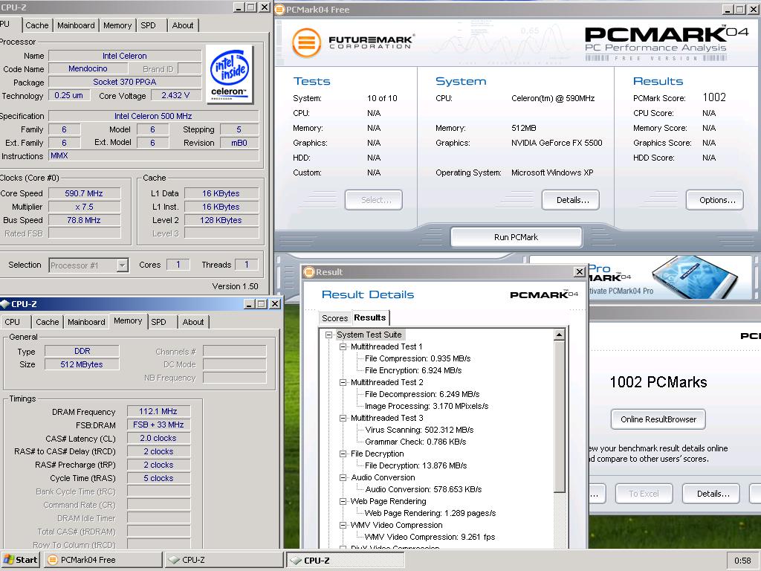Close the Result dialog
This screenshot has height=571, width=761.
(580, 272)
